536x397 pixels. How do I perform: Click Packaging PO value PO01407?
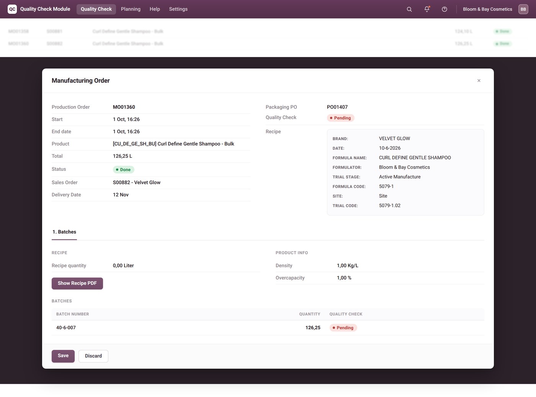(x=337, y=107)
